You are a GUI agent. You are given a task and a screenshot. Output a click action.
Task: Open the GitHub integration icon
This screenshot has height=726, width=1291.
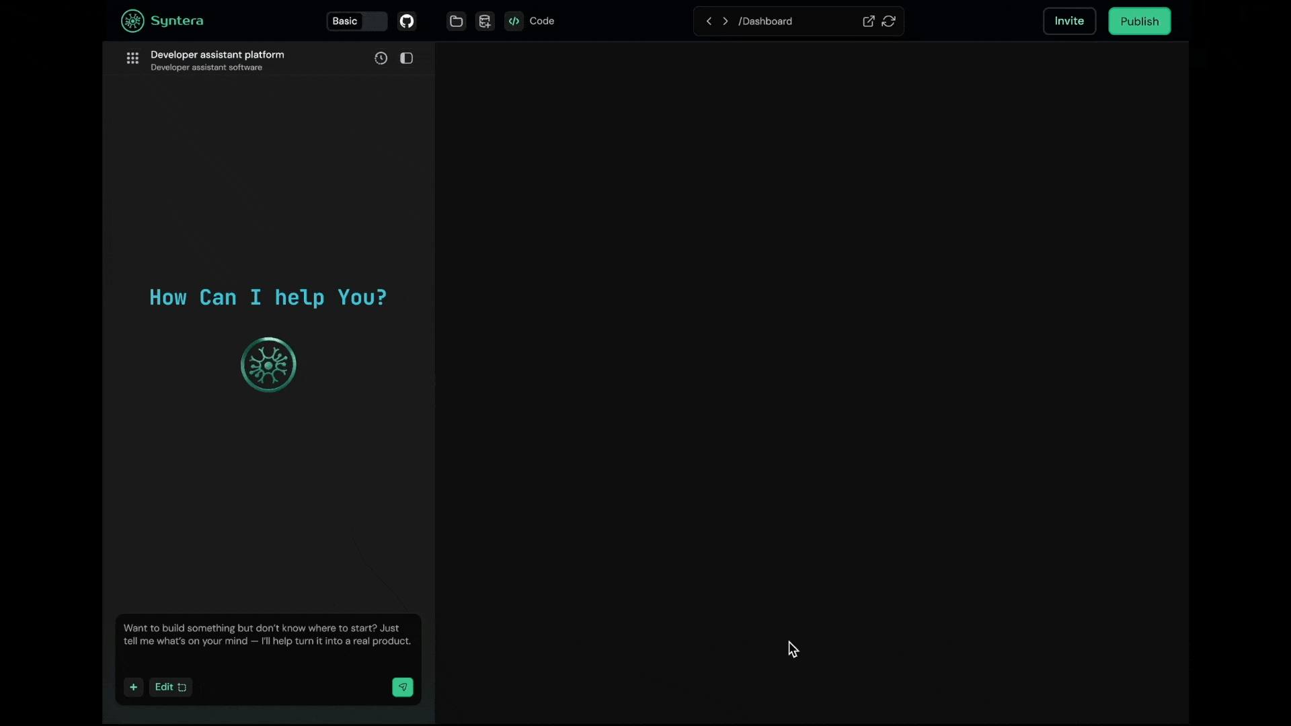click(x=407, y=21)
